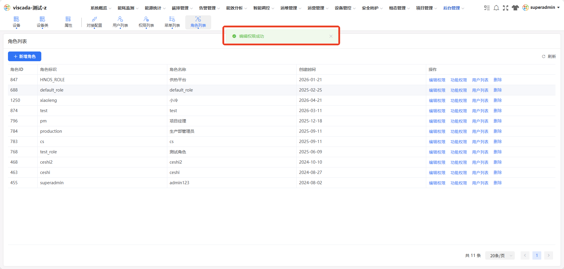Click 删除 for test_role row
564x269 pixels.
498,152
